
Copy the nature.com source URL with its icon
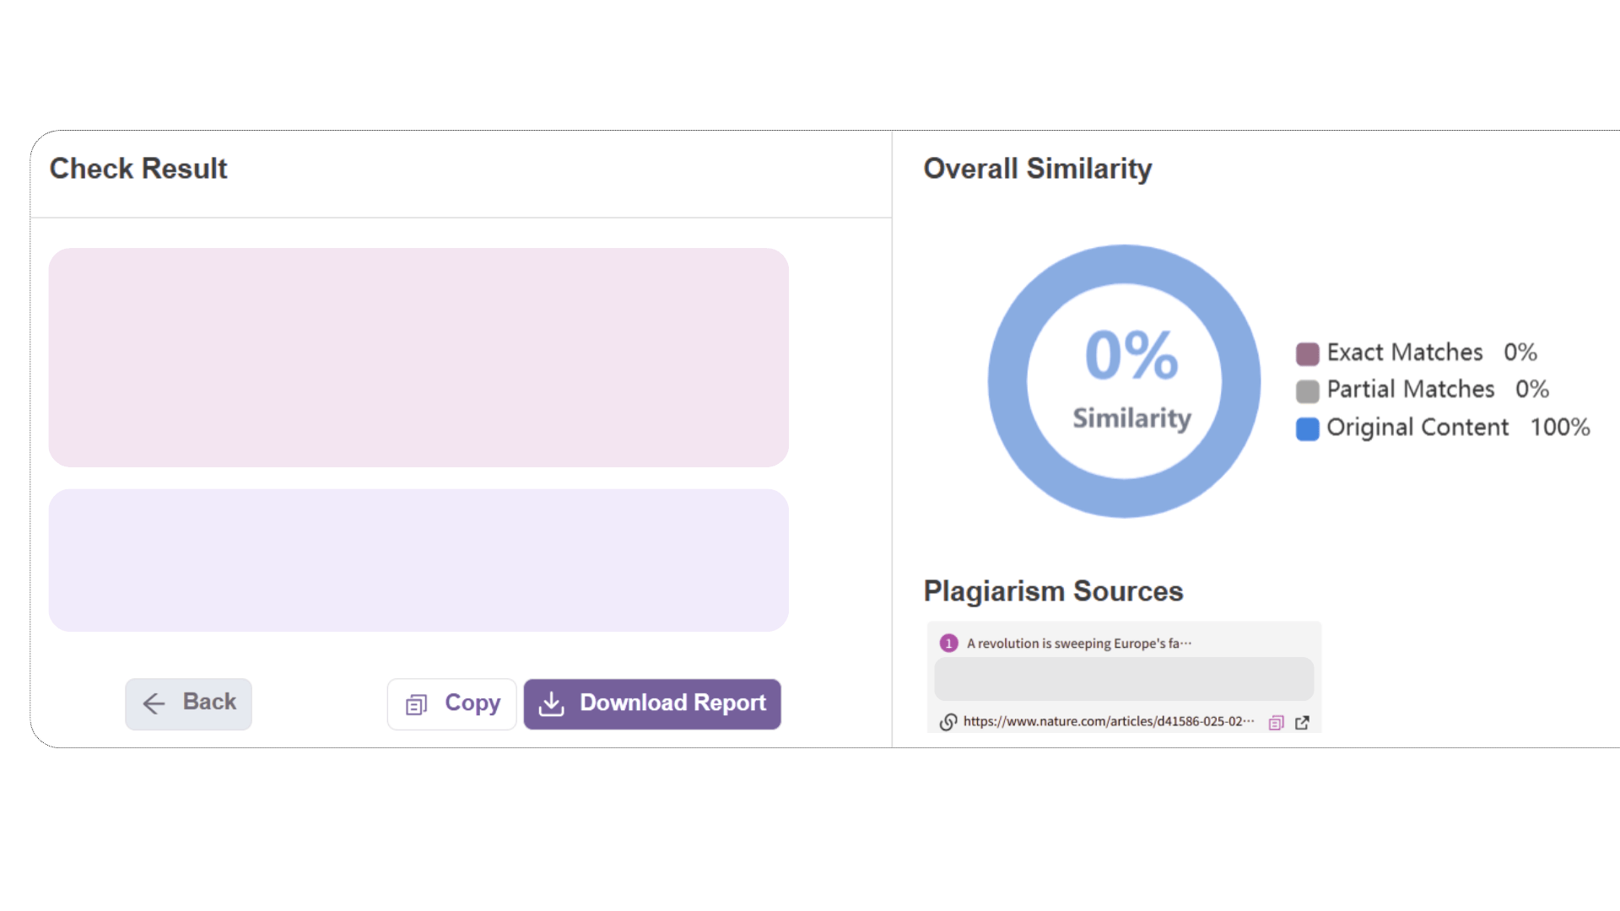point(1276,723)
